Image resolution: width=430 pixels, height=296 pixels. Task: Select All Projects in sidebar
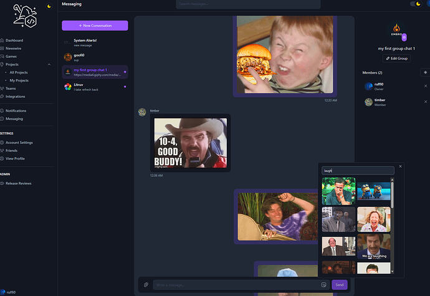(x=19, y=72)
